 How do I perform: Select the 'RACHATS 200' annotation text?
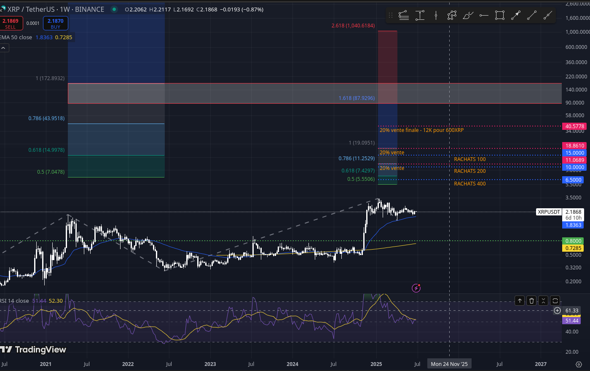[x=470, y=171]
